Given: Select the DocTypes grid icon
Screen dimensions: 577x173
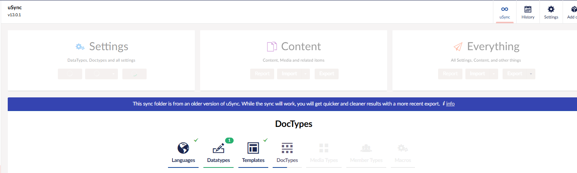Looking at the screenshot, I should point(287,148).
